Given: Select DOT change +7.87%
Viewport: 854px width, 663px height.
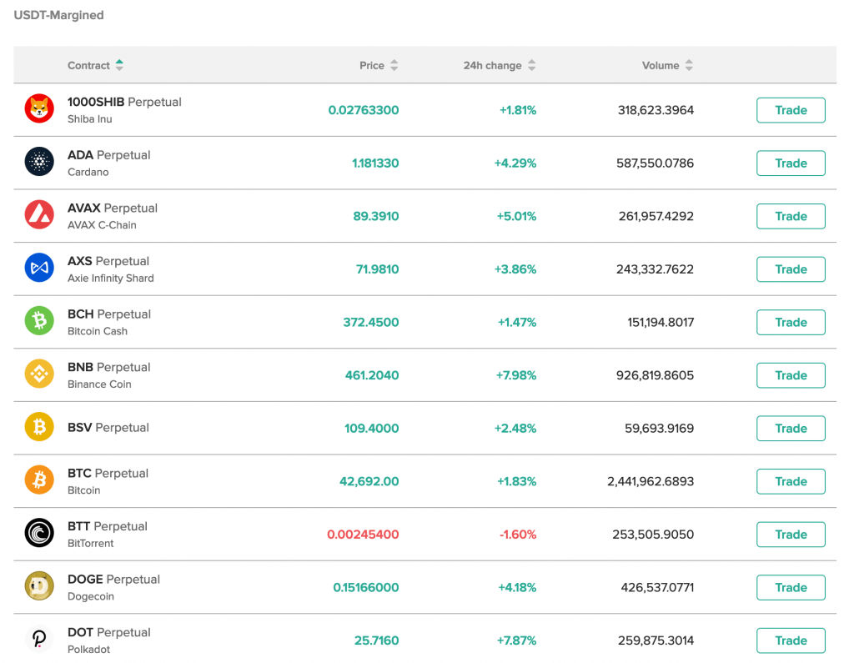Looking at the screenshot, I should tap(516, 640).
